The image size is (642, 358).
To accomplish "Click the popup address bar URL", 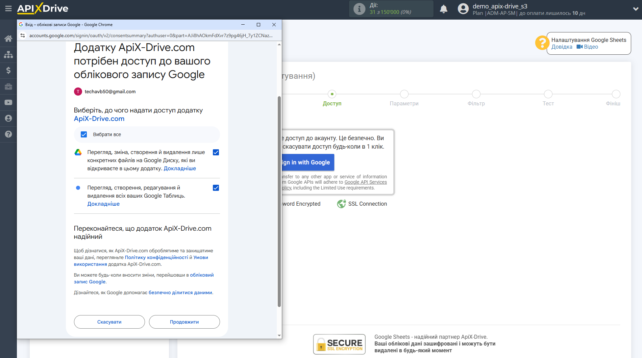I will point(151,35).
